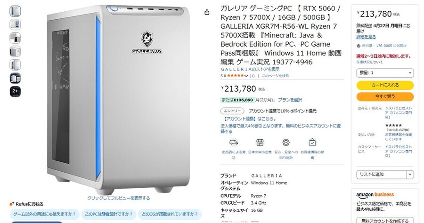The height and width of the screenshot is (223, 424).
Task: Open the GALLERIA store link
Action: (x=250, y=69)
